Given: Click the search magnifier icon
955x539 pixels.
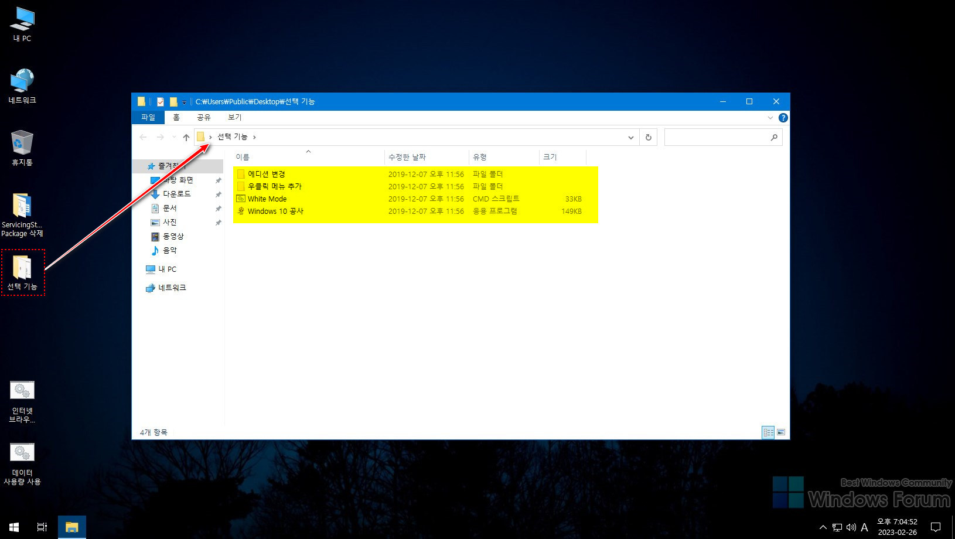Looking at the screenshot, I should tap(774, 137).
